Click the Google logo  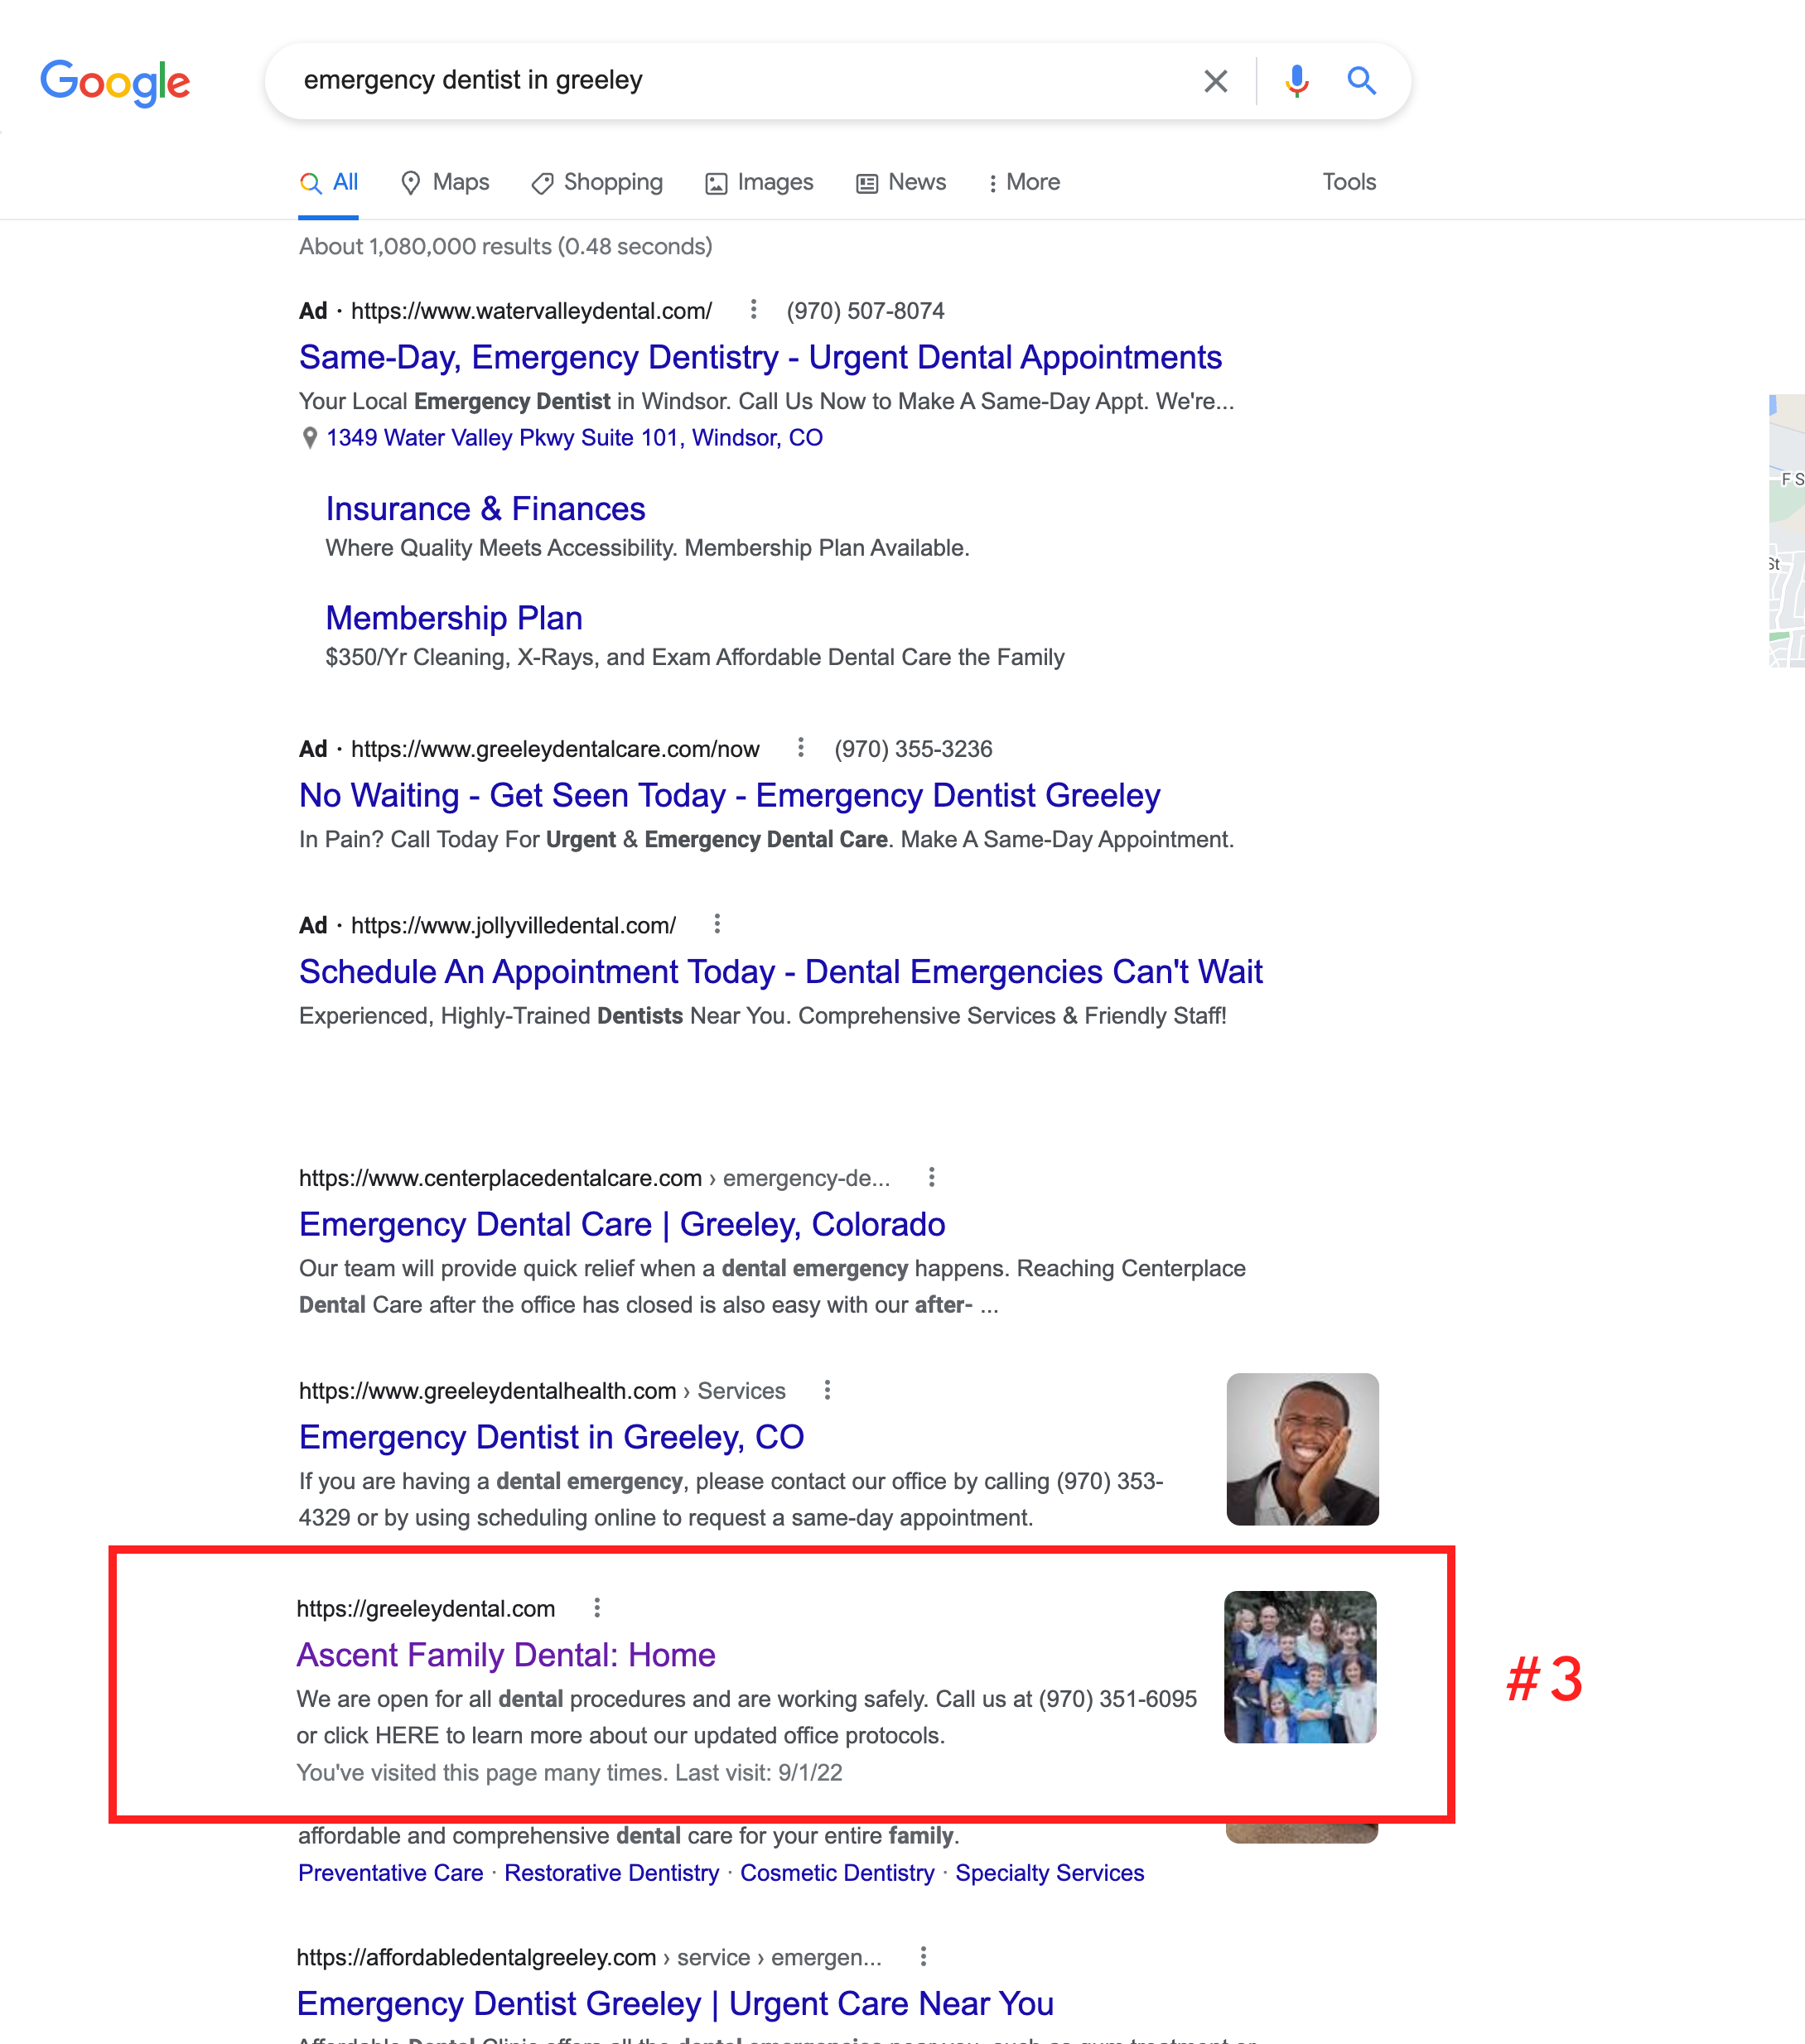(x=115, y=82)
